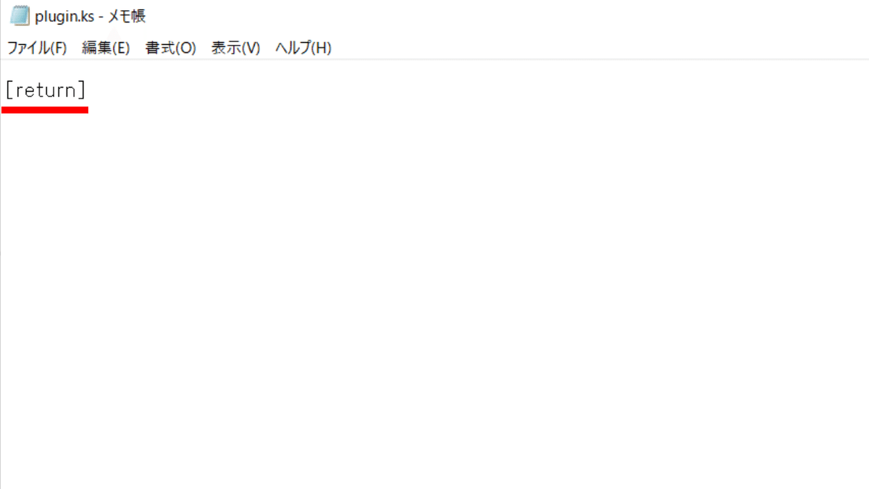
Task: Open the ファイル(F) menu
Action: tap(37, 48)
